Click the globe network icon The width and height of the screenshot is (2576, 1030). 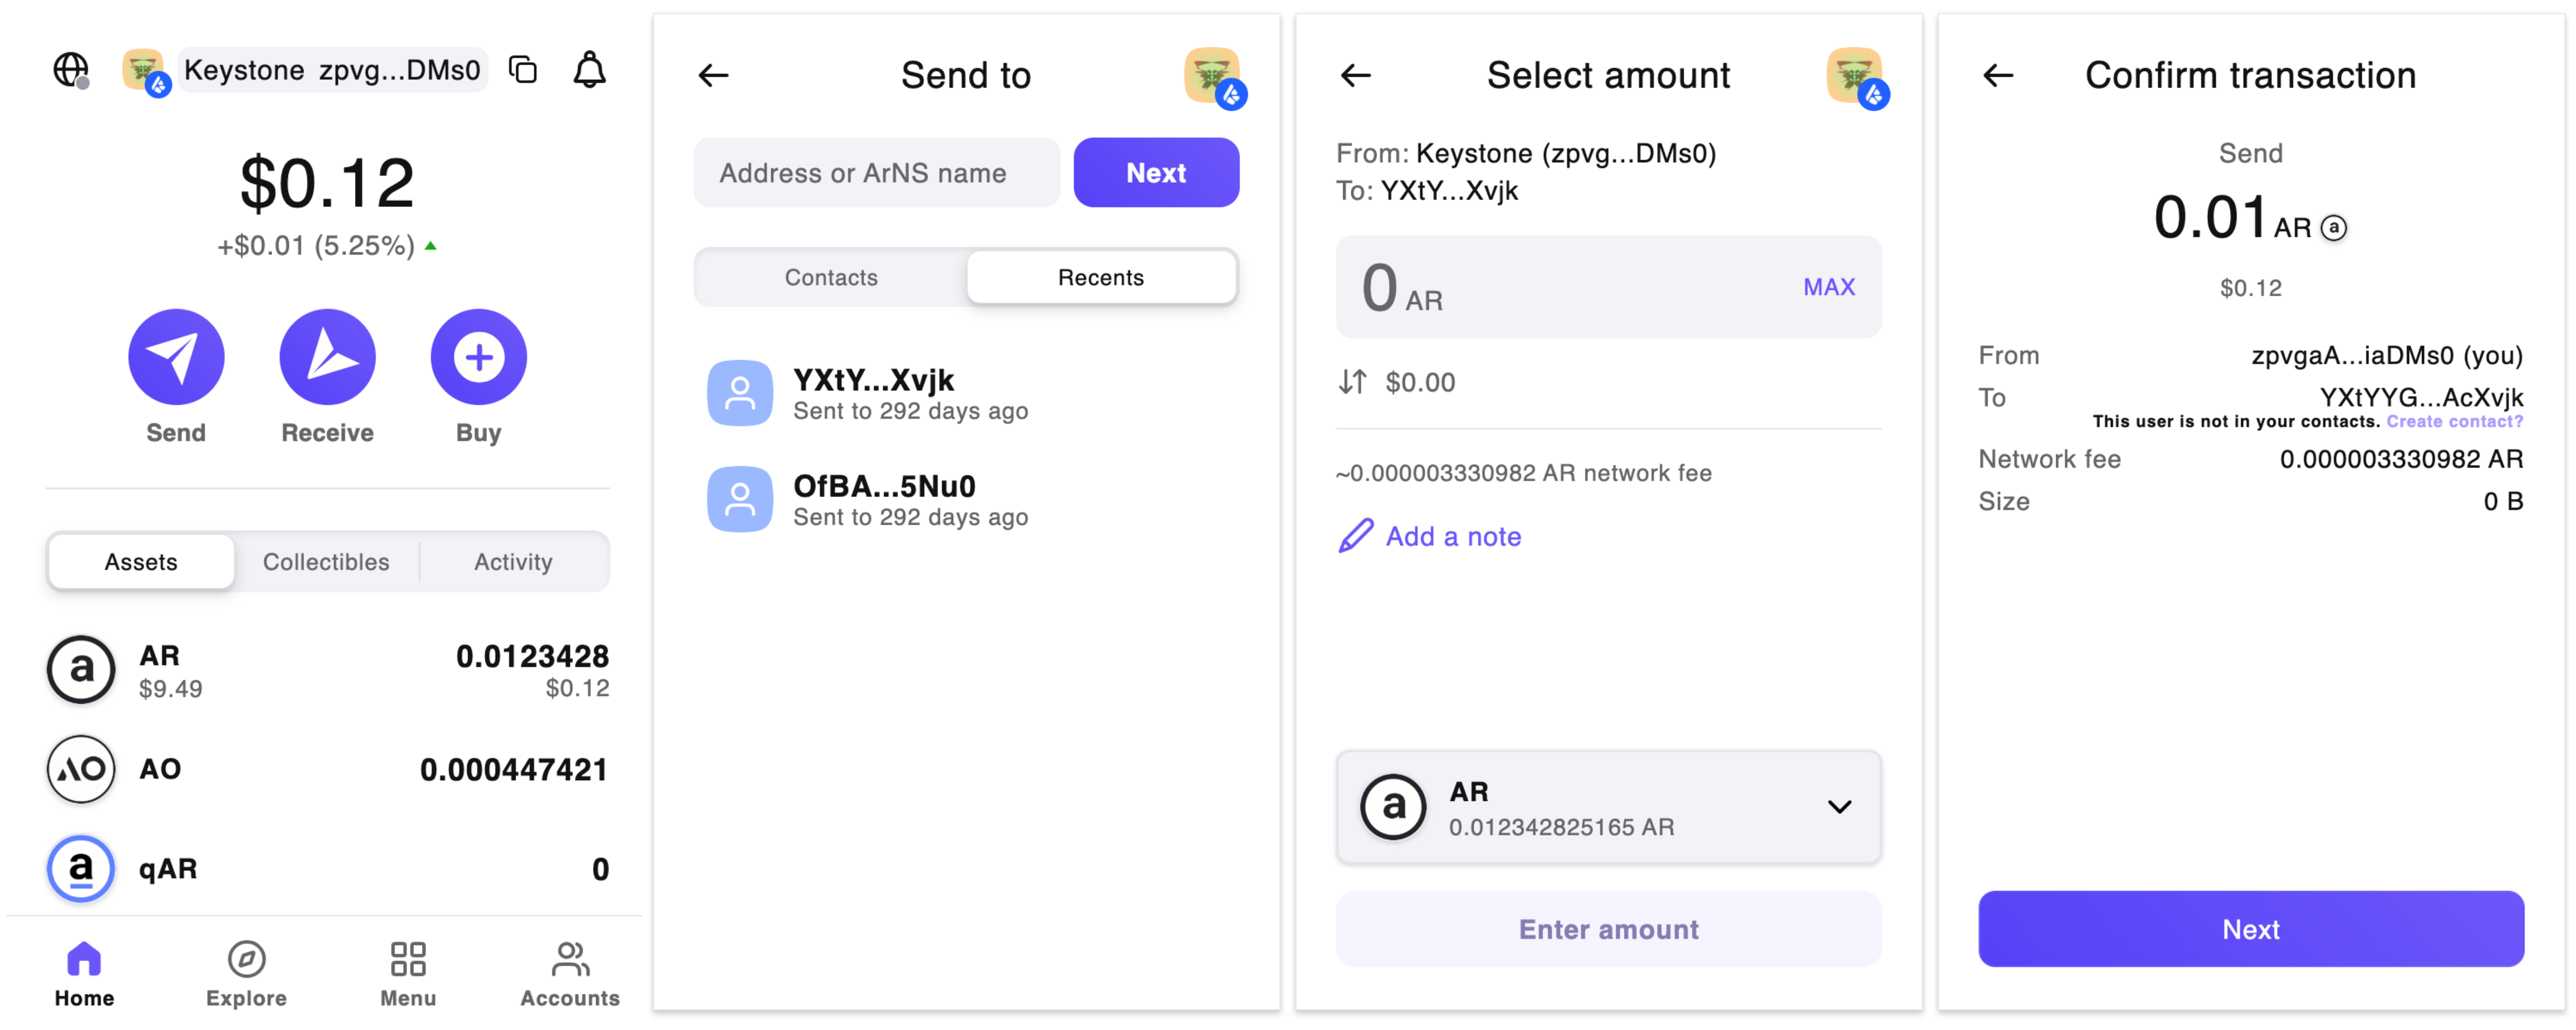70,70
